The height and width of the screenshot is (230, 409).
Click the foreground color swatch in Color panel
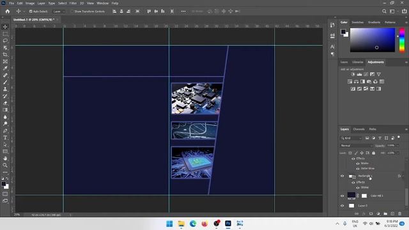343,32
